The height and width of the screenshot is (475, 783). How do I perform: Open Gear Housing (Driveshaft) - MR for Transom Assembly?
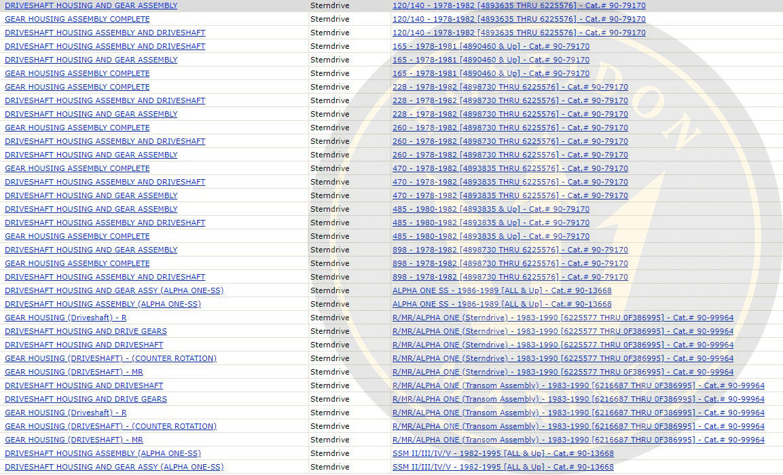[x=73, y=440]
